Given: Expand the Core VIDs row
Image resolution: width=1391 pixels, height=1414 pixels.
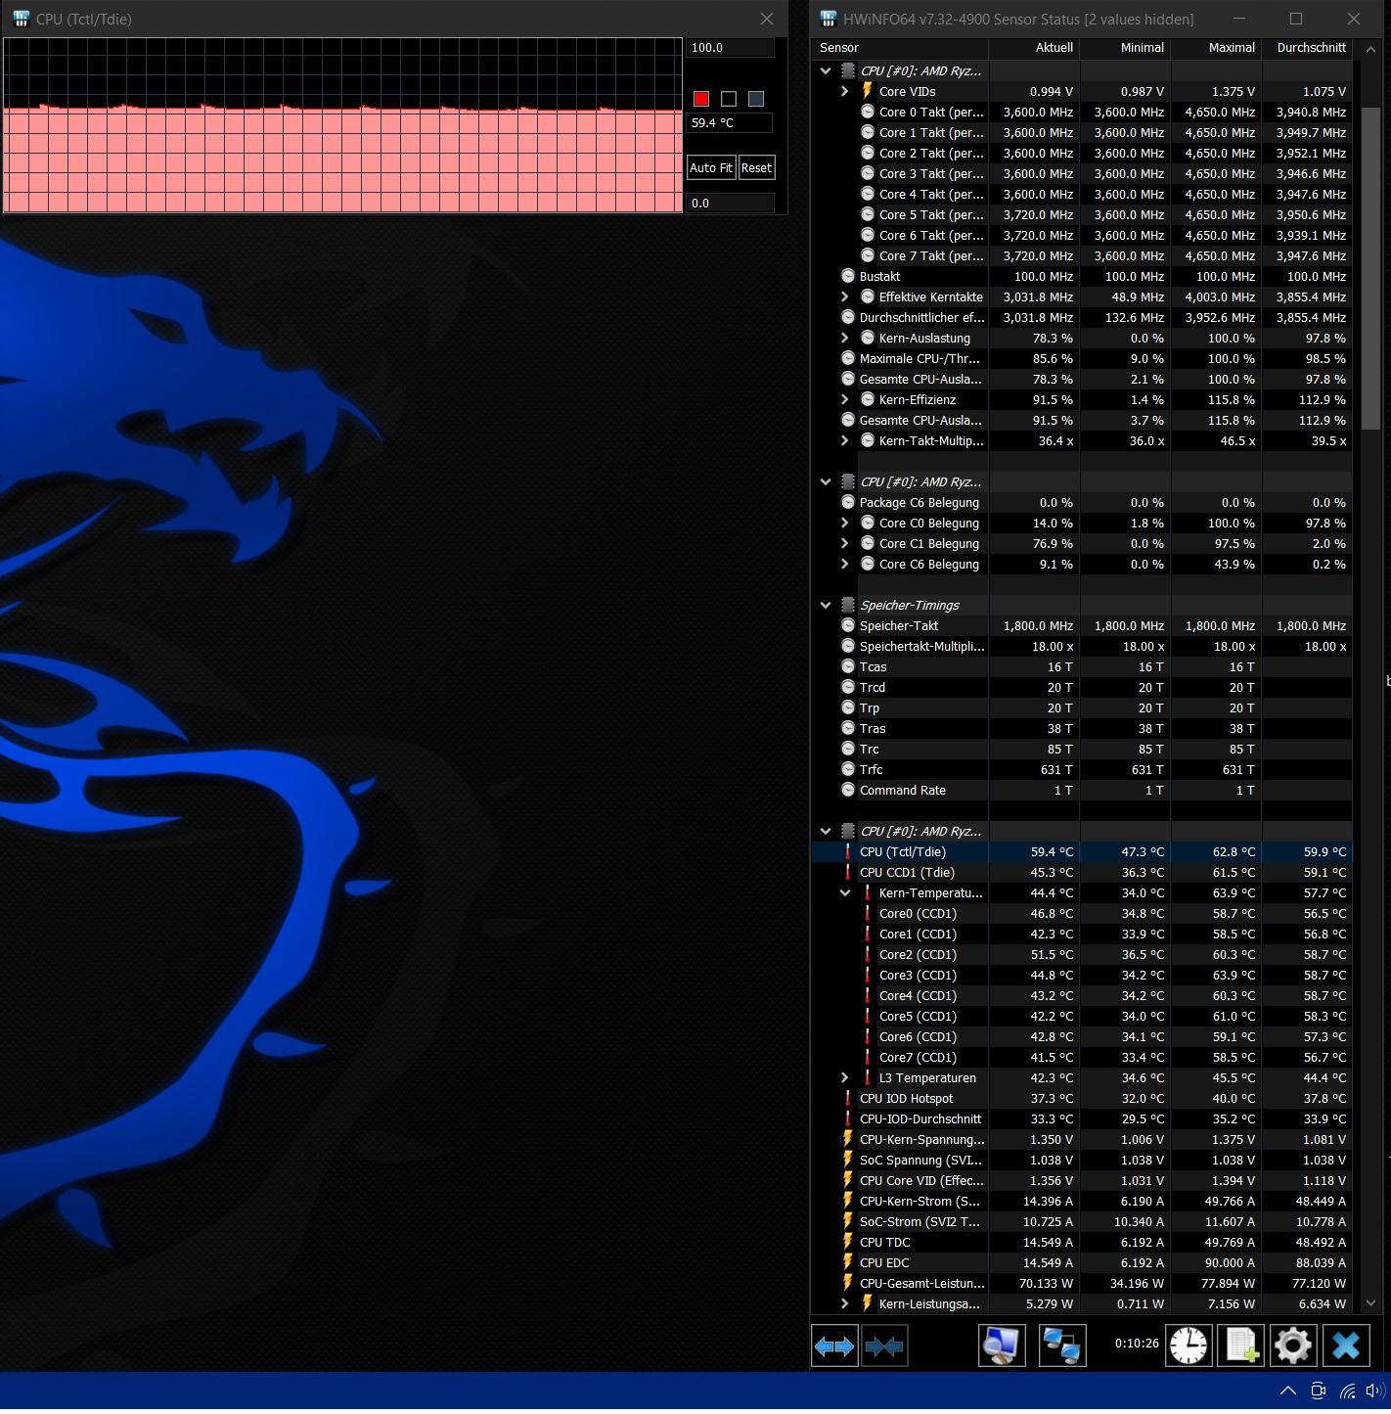Looking at the screenshot, I should pyautogui.click(x=845, y=91).
